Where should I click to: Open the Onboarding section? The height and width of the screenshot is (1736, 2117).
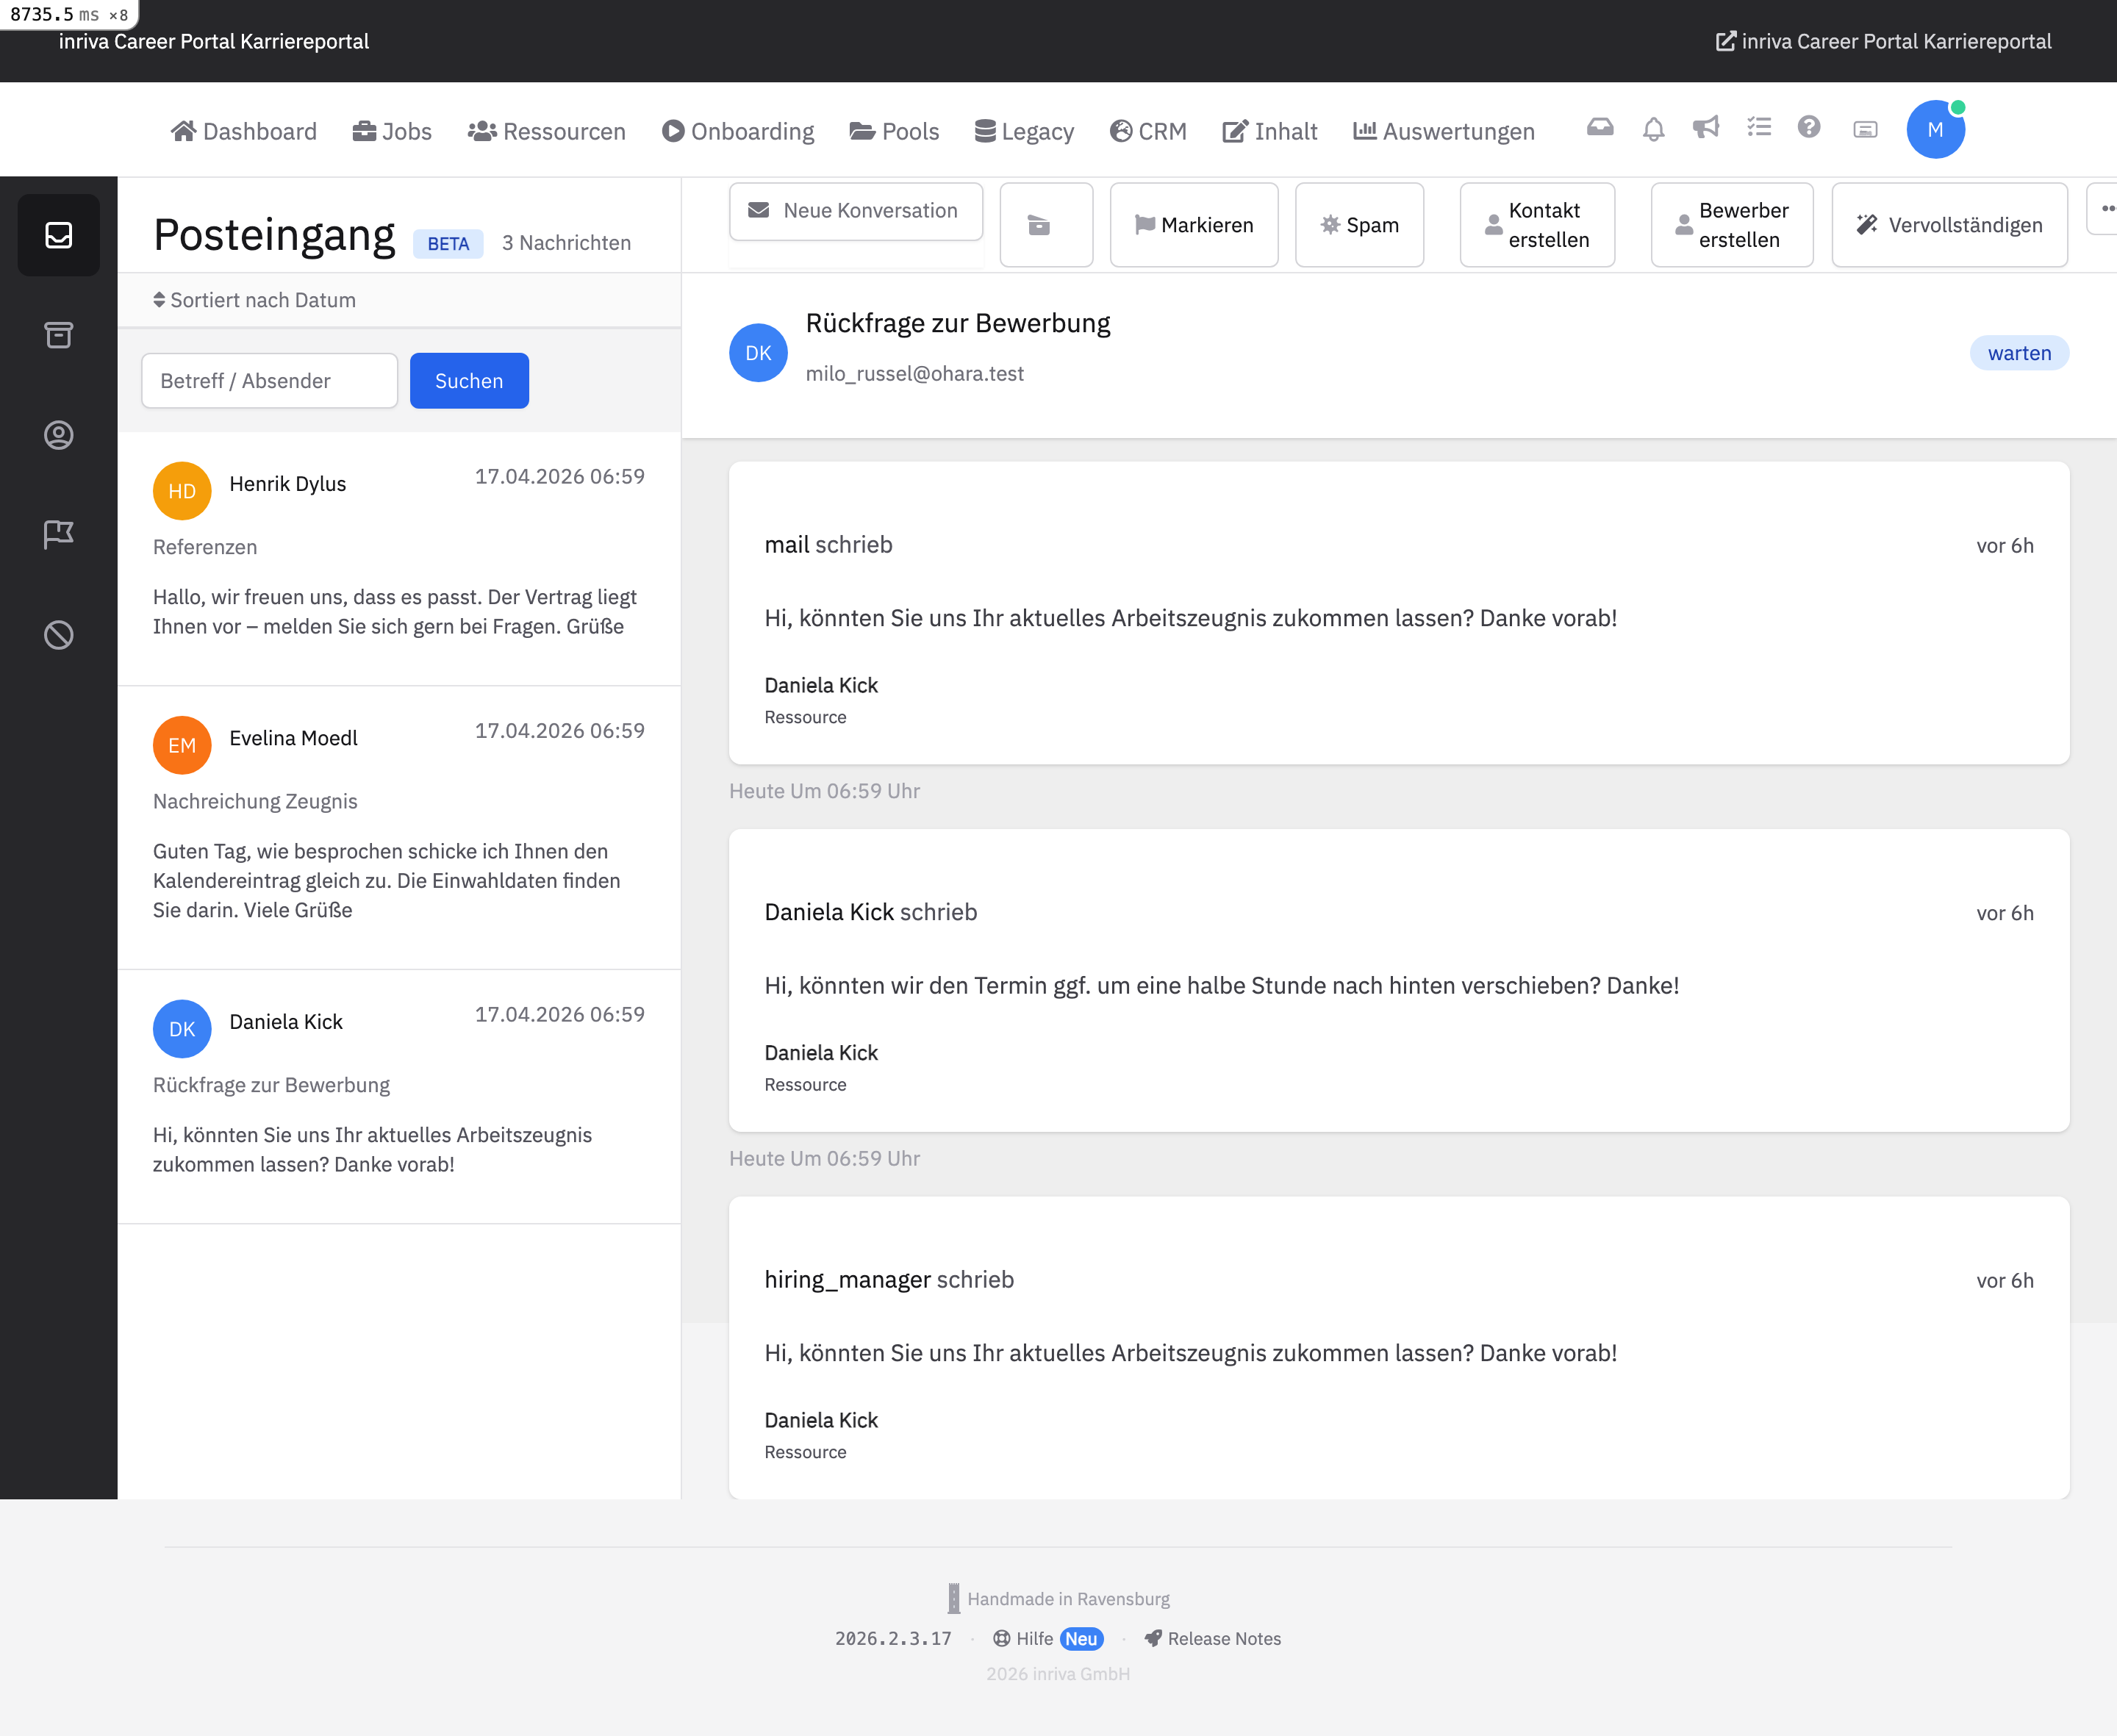(738, 131)
